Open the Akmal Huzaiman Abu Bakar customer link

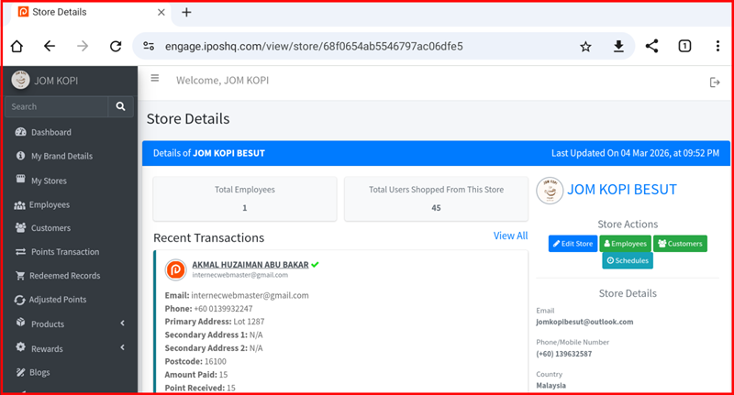click(x=250, y=264)
